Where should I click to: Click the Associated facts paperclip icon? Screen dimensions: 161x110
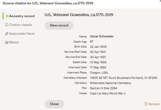pyautogui.click(x=7, y=34)
